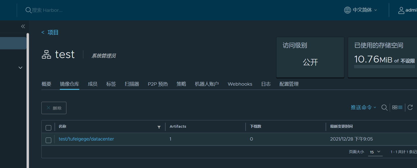Click the globe language icon
417x168 pixels.
347,10
